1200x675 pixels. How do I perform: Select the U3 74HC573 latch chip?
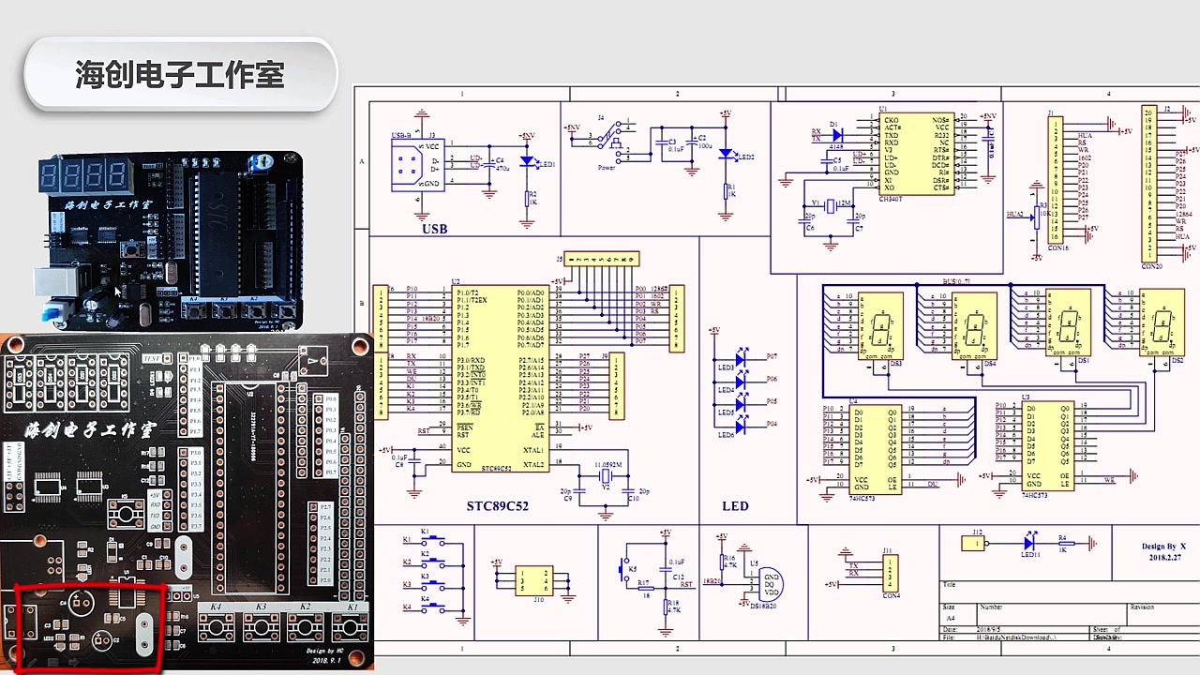(1047, 446)
